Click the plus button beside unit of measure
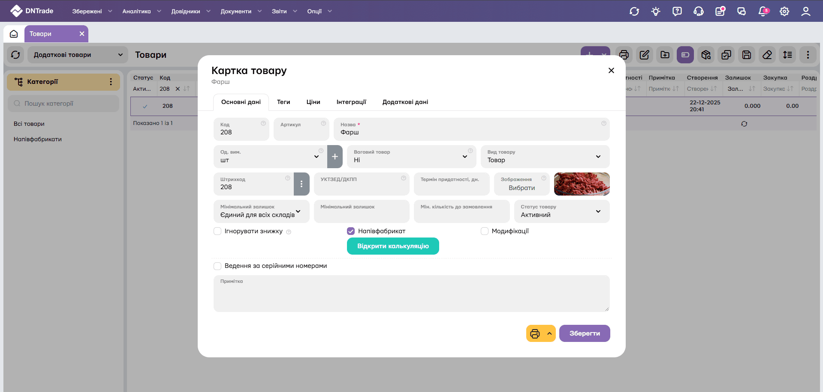 click(x=335, y=157)
